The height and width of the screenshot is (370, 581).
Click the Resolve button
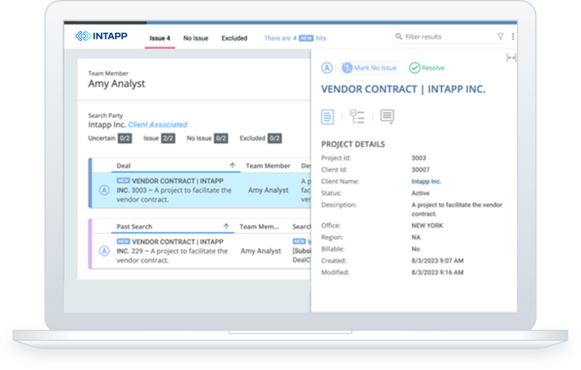427,67
